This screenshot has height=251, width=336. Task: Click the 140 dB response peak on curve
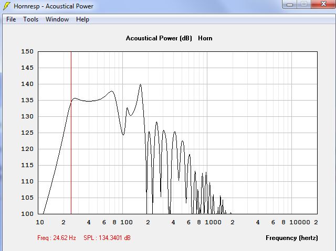pos(140,84)
